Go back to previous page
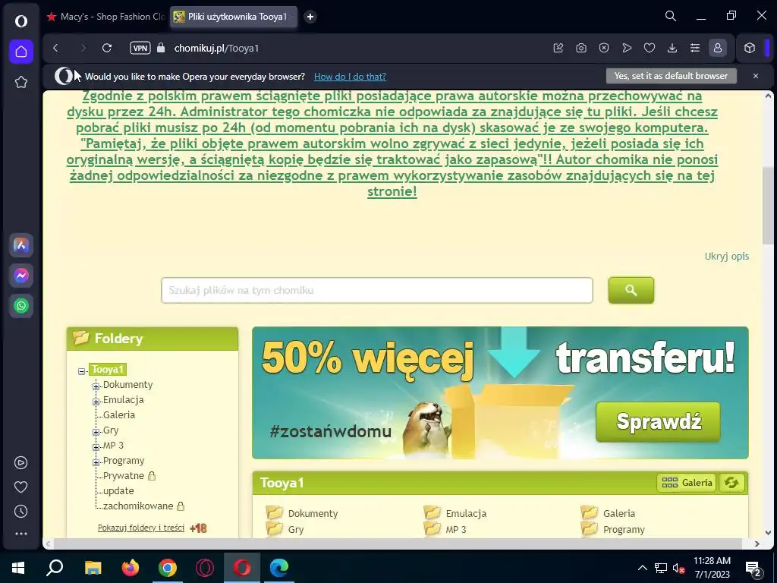The height and width of the screenshot is (583, 777). 55,48
